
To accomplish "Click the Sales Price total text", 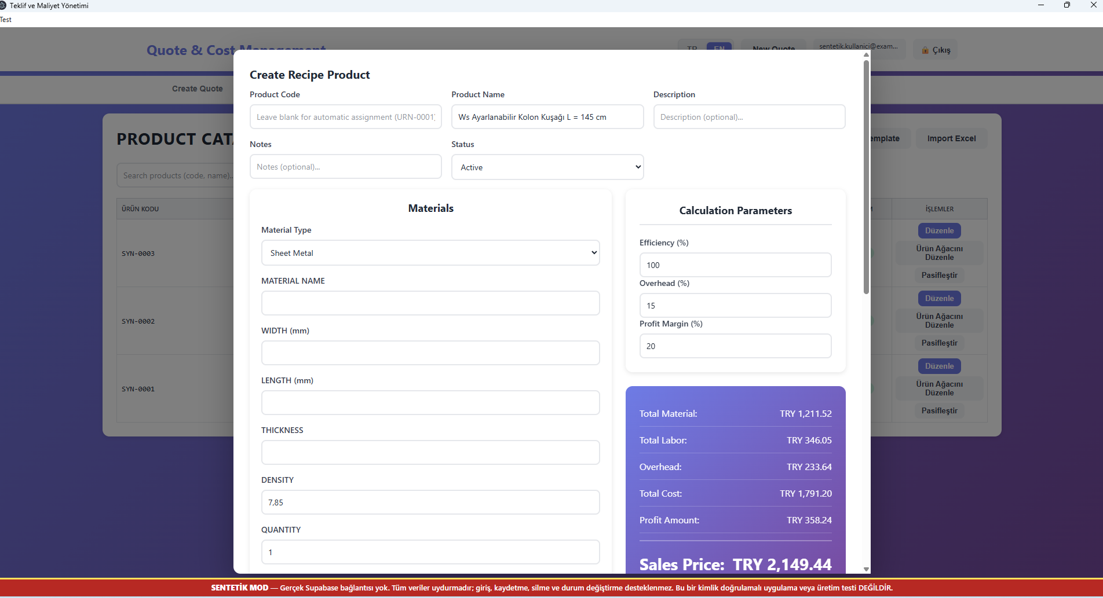I will point(735,564).
